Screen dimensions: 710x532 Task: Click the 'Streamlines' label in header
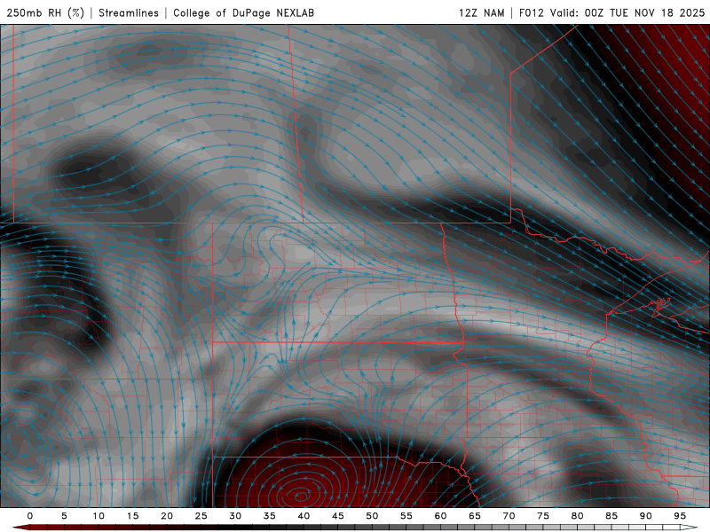129,12
